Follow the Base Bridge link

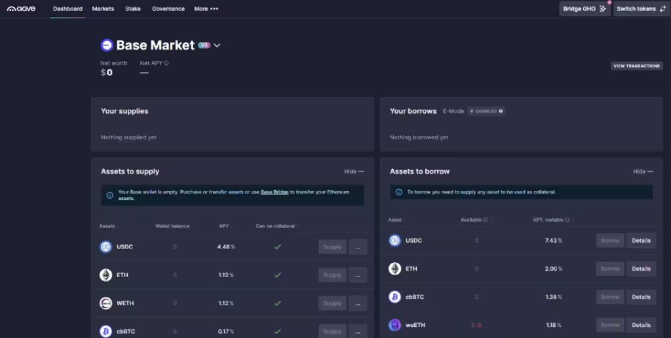[x=275, y=192]
